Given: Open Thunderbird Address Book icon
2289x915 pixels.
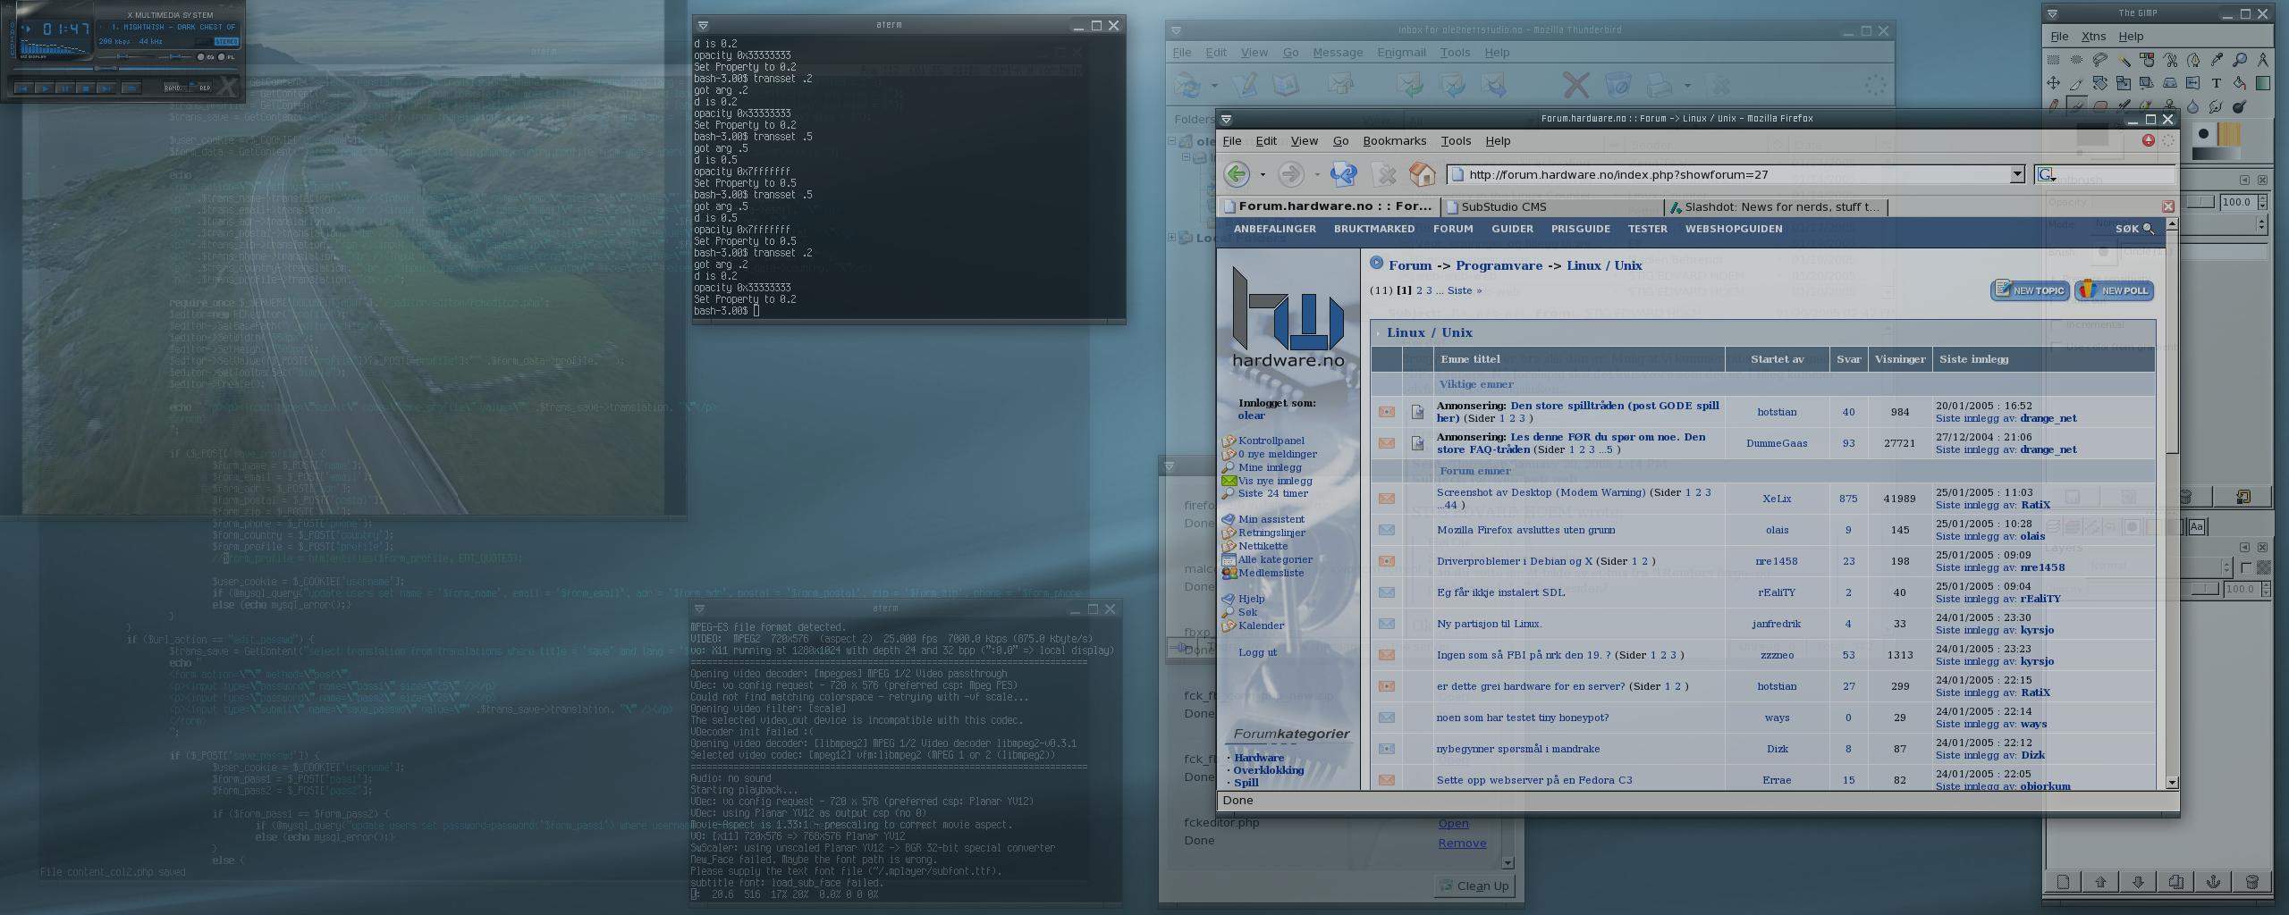Looking at the screenshot, I should (x=1286, y=85).
